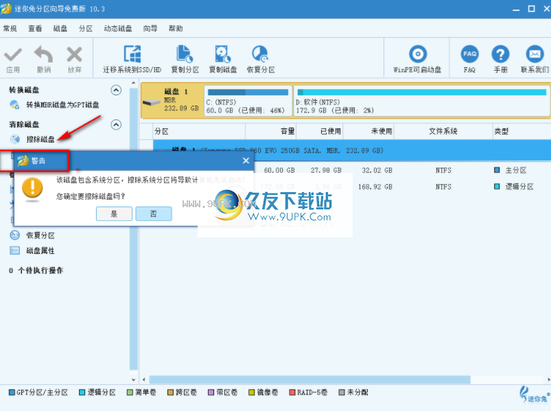Select the C: (NTFS) partition block
Screen dimensions: 551x411
[x=248, y=101]
